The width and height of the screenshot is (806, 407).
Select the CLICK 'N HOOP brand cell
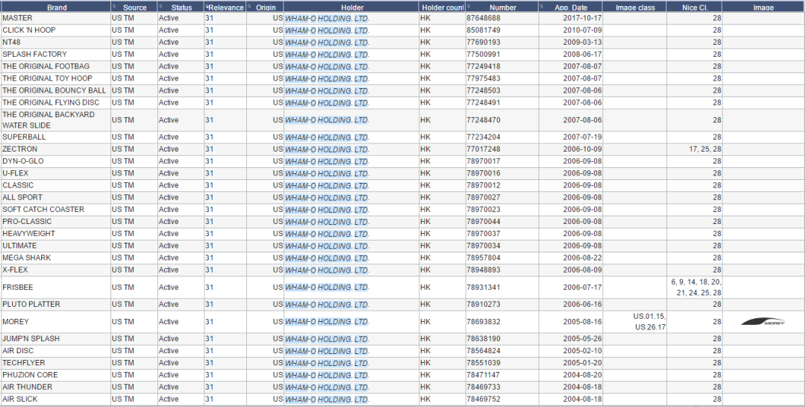tap(56, 31)
